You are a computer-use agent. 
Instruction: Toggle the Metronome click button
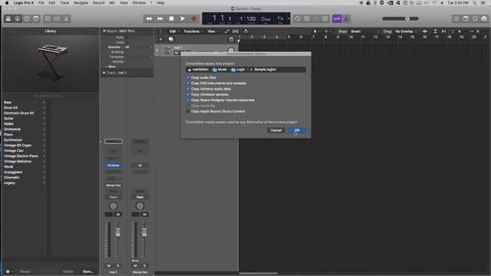(346, 18)
